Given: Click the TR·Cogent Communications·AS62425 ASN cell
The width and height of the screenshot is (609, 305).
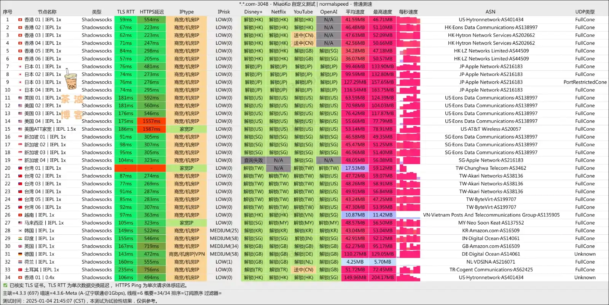Looking at the screenshot, I should pos(491,270).
